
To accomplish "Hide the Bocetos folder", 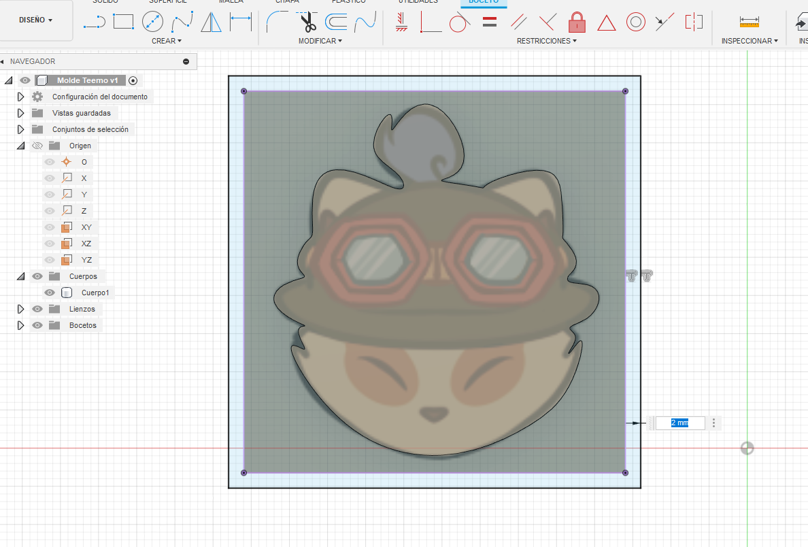I will pos(37,325).
